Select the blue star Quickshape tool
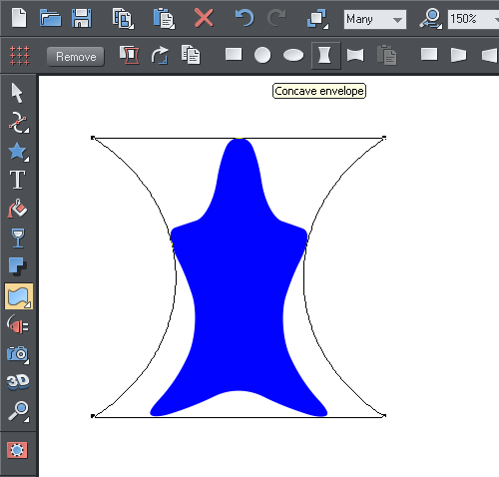 18,152
